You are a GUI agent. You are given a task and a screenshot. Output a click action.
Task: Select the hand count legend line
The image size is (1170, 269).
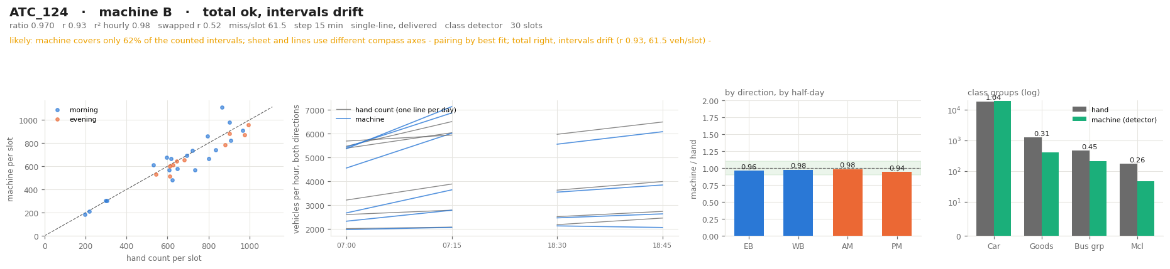343,110
